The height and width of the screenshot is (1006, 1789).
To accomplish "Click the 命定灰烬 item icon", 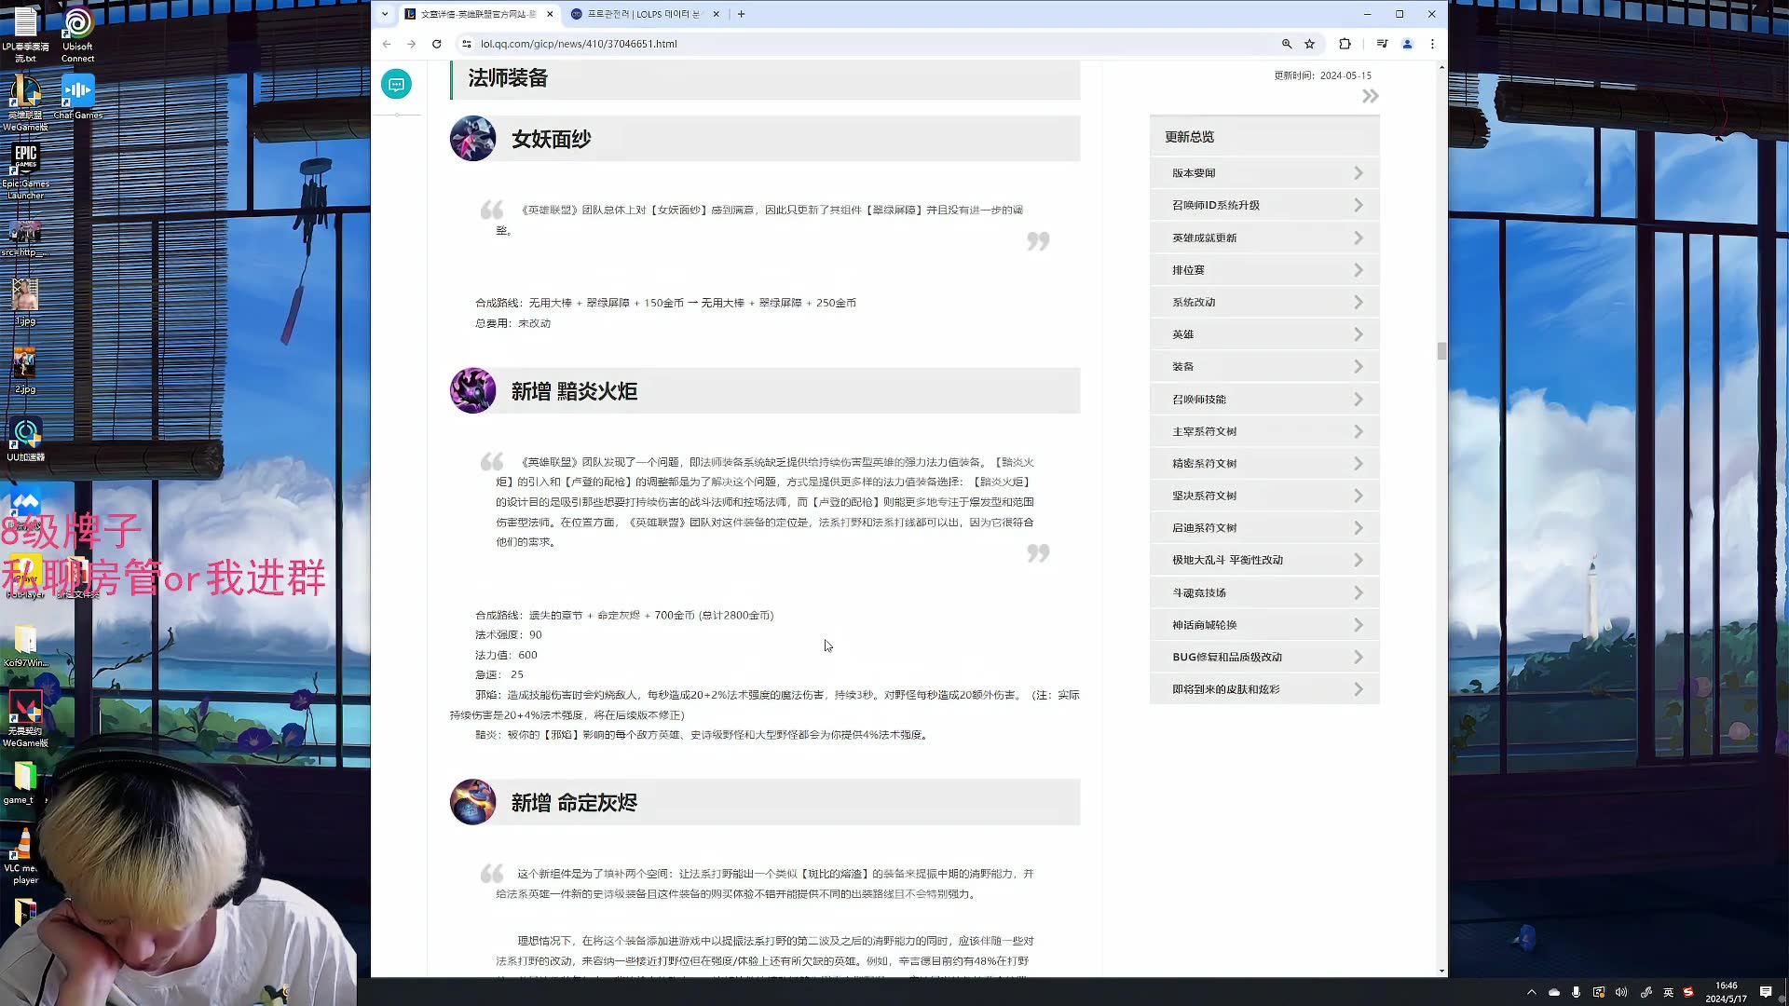I will (x=472, y=802).
